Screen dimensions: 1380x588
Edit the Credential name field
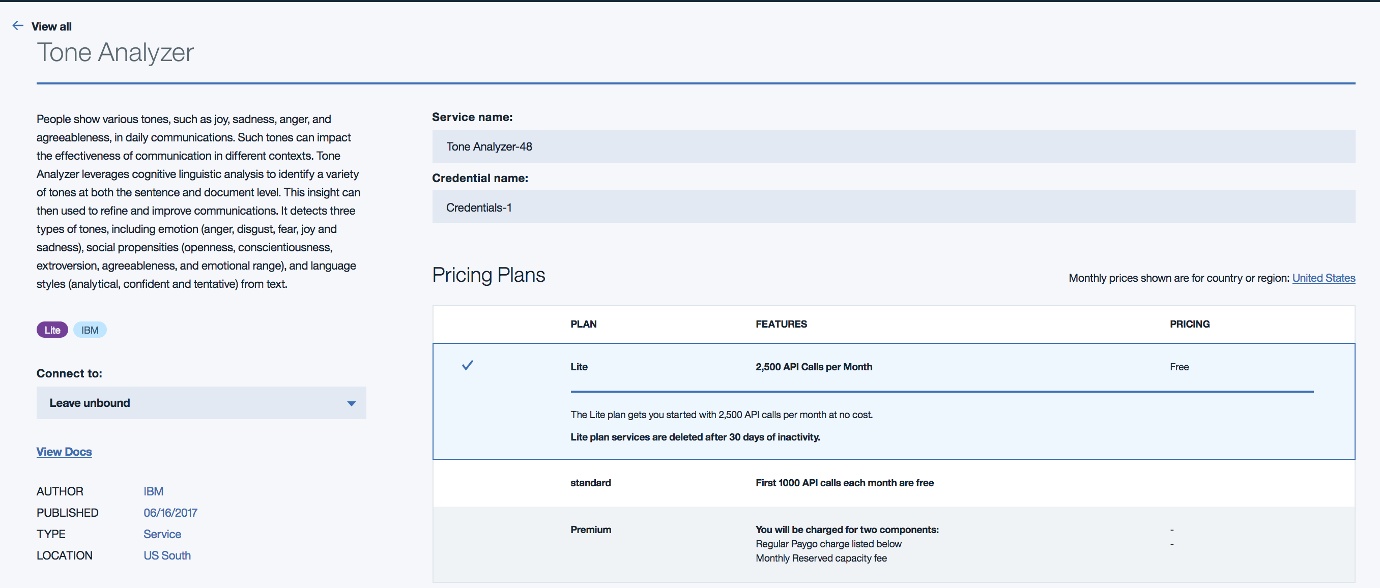pos(893,207)
